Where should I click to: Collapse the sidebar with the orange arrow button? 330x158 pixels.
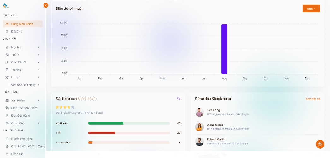pyautogui.click(x=46, y=5)
